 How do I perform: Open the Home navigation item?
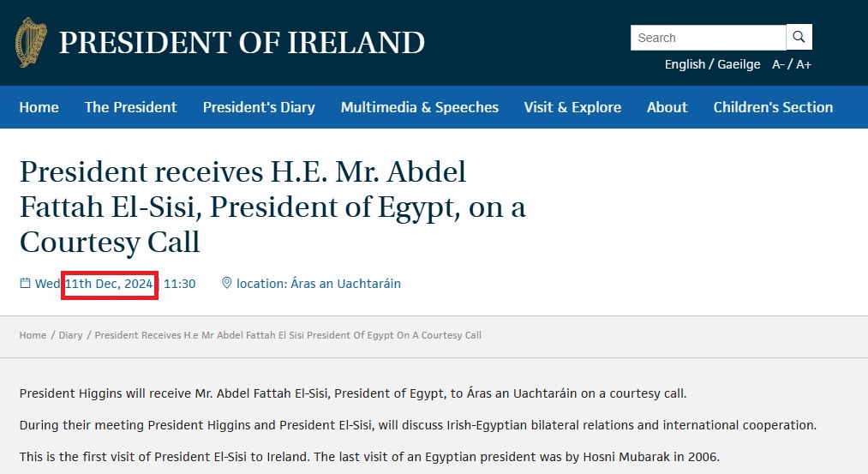[x=39, y=107]
